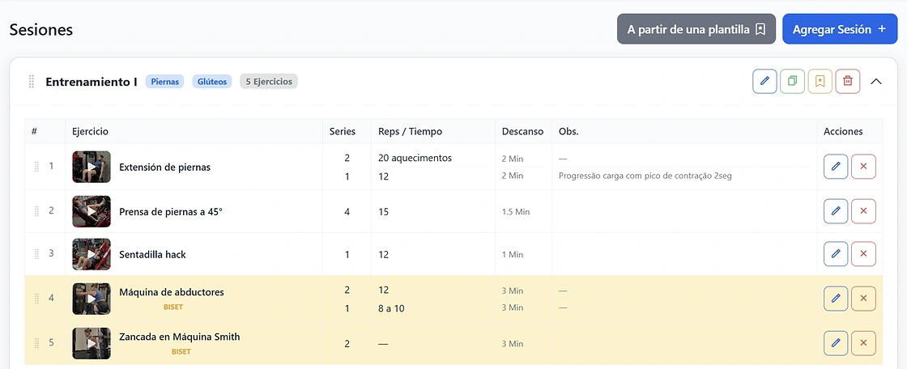Click the 8 a 10 reps value
This screenshot has width=907, height=369.
click(391, 309)
